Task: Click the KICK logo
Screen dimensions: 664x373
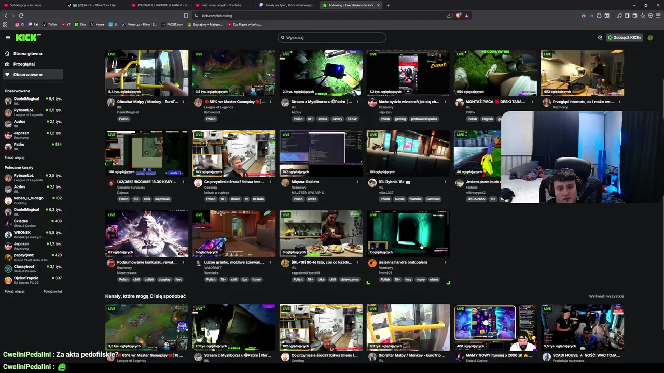Action: click(x=27, y=37)
